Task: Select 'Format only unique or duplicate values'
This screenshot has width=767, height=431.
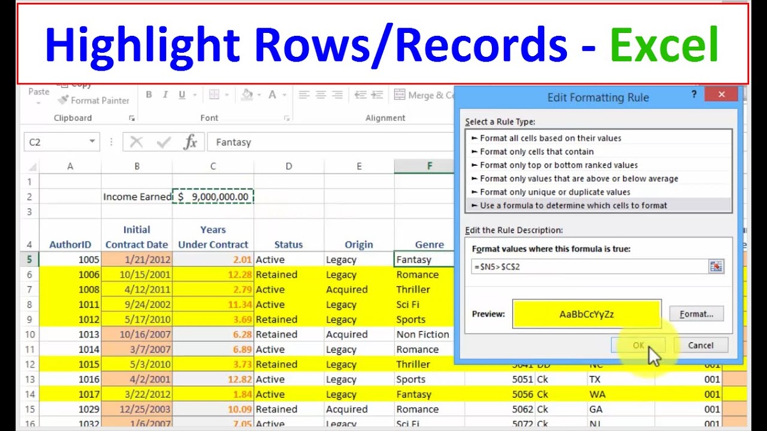Action: 599,192
